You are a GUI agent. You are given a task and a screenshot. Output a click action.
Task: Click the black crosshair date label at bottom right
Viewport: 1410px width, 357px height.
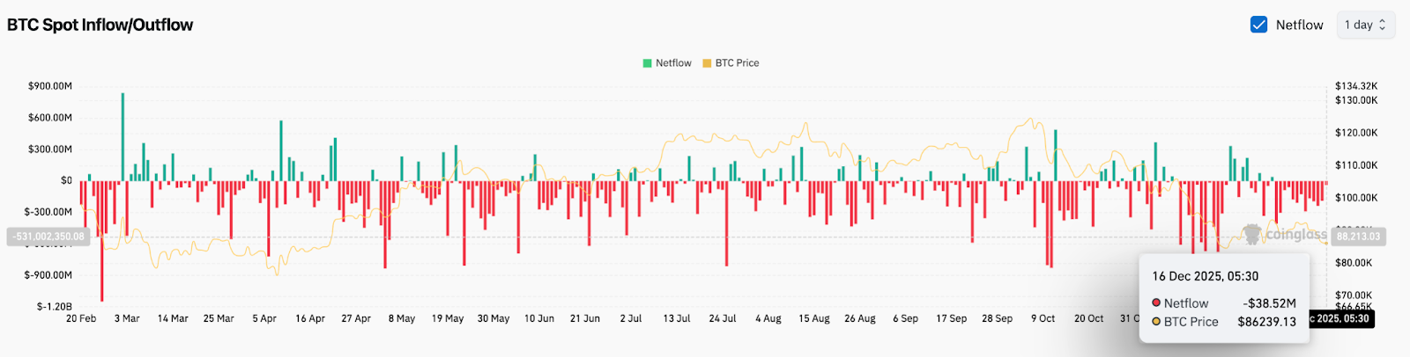coord(1341,318)
